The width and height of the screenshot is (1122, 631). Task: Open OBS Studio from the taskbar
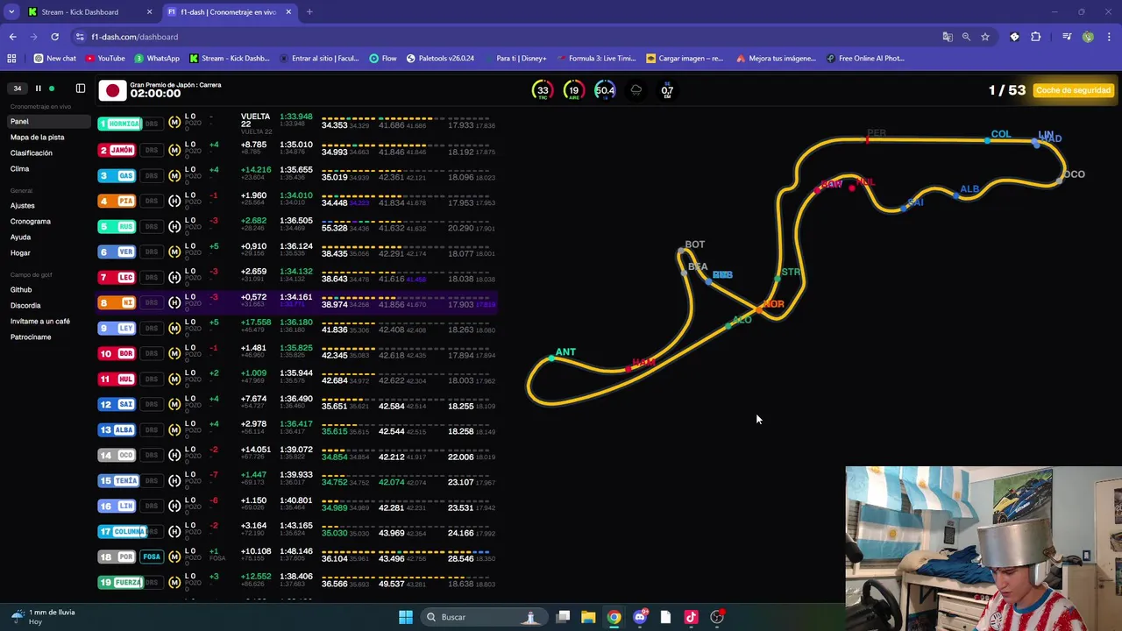coord(717,617)
